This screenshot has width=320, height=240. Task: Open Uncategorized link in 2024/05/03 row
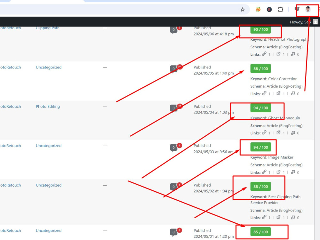click(x=49, y=146)
